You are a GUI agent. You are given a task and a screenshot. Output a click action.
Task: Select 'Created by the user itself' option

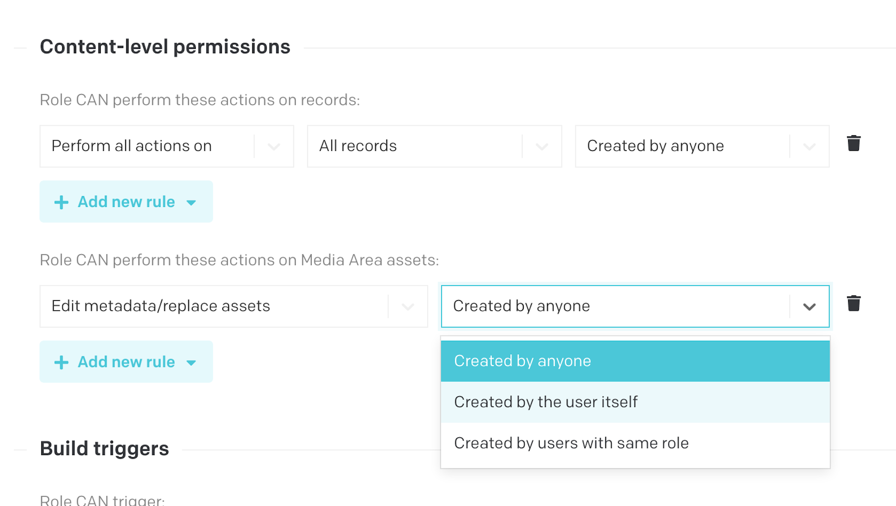[635, 402]
